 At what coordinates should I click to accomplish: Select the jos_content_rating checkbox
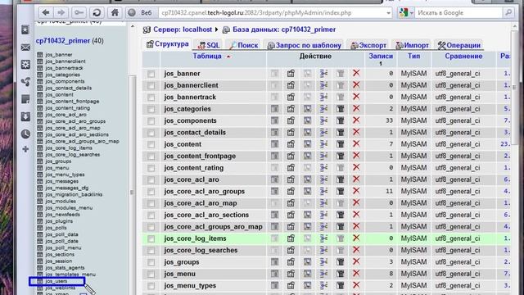(x=151, y=168)
